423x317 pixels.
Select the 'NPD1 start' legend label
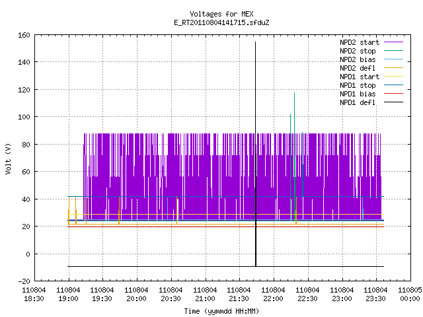click(360, 77)
